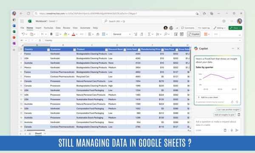Close the Copilot pane
The image size is (255, 153).
238,48
